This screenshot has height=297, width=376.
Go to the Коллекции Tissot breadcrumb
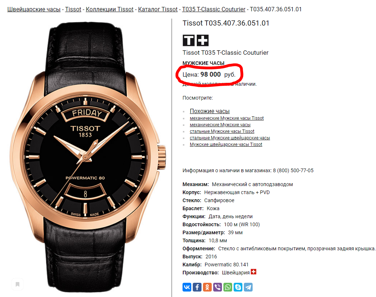point(110,9)
